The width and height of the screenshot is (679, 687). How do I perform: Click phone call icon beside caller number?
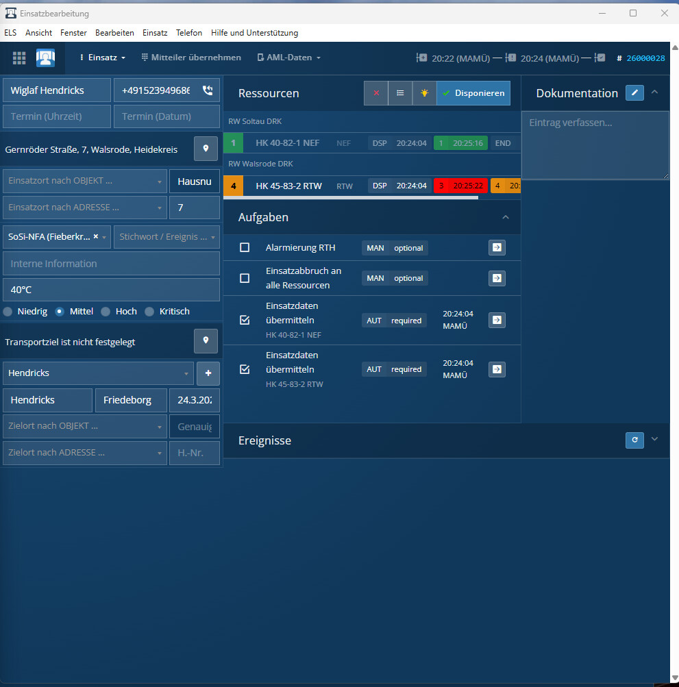[x=207, y=90]
